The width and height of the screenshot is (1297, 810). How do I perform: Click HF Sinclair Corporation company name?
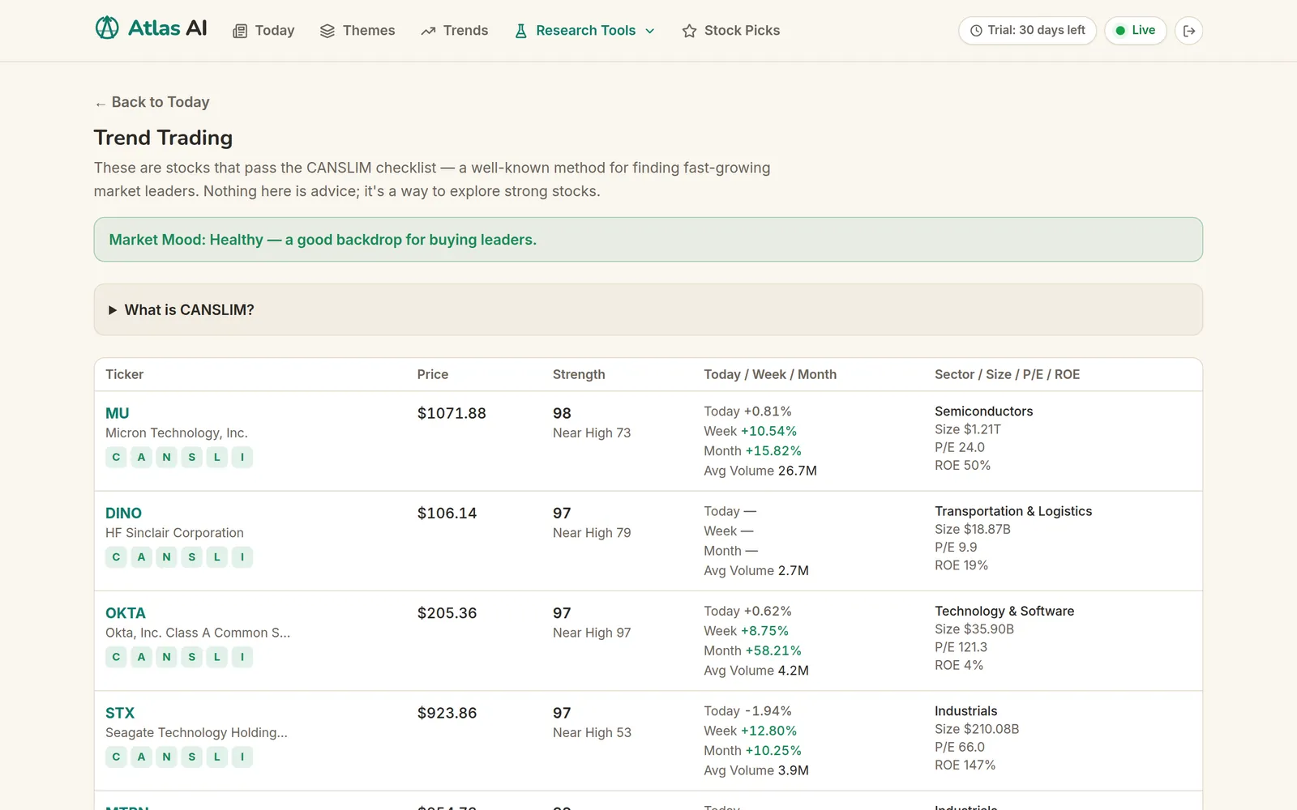click(x=174, y=533)
